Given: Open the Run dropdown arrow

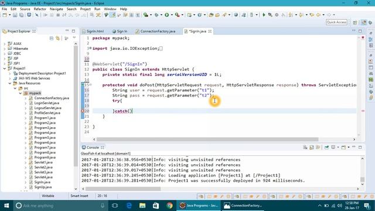Looking at the screenshot, I should (172, 15).
